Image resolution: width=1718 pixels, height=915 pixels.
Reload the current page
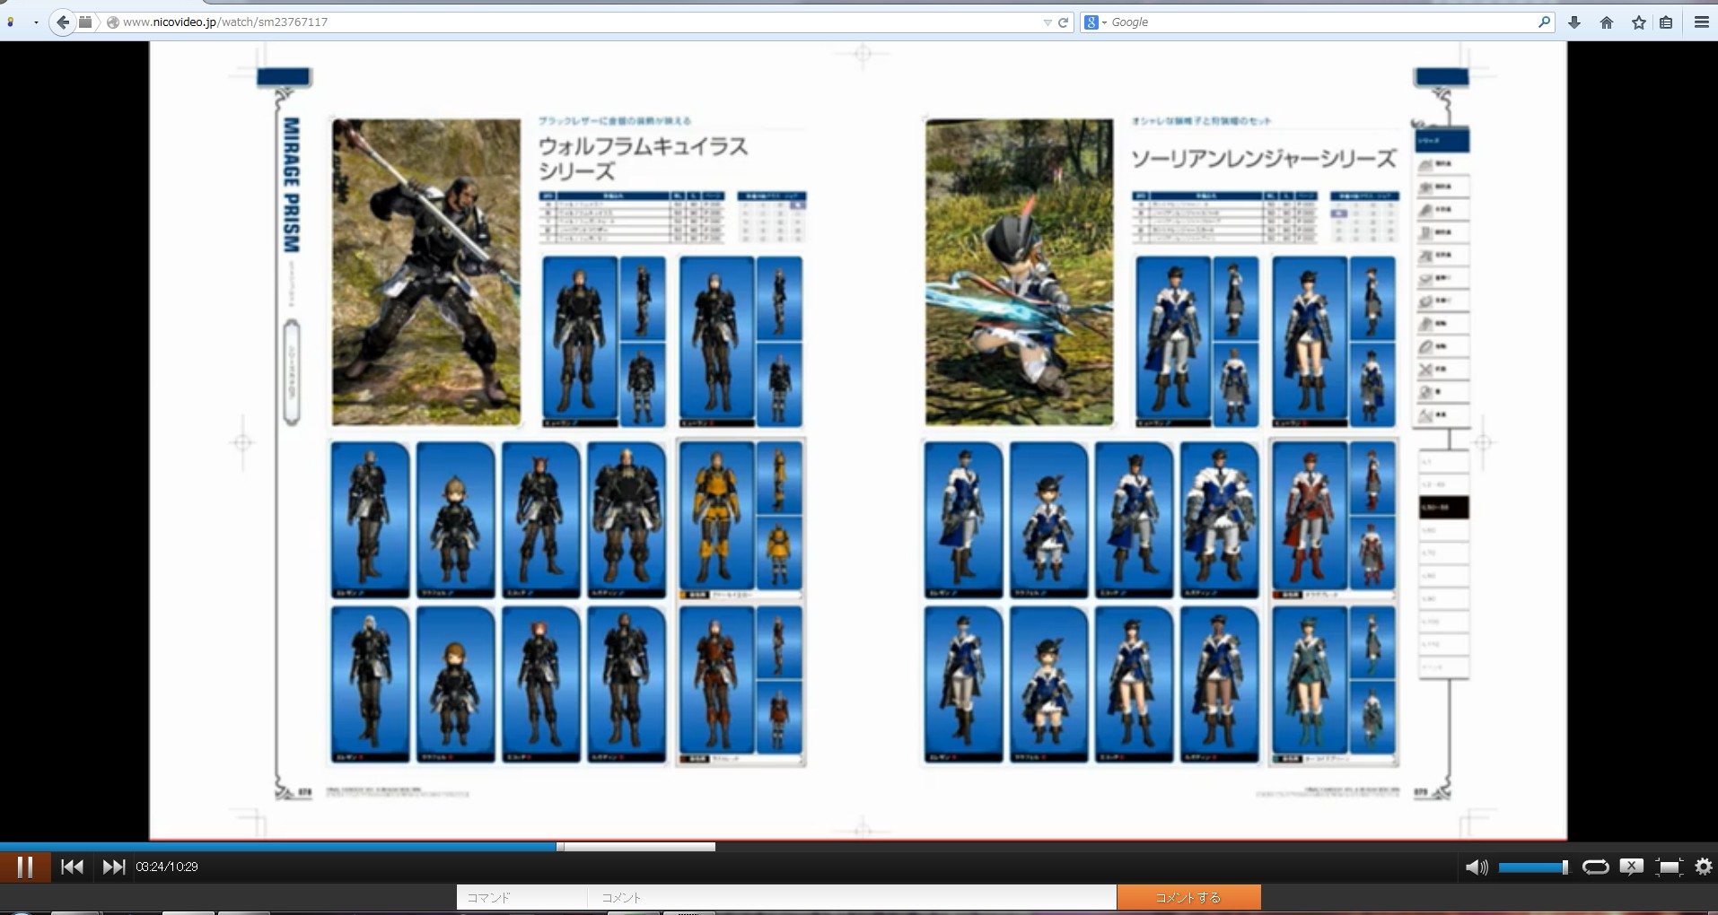[1064, 22]
